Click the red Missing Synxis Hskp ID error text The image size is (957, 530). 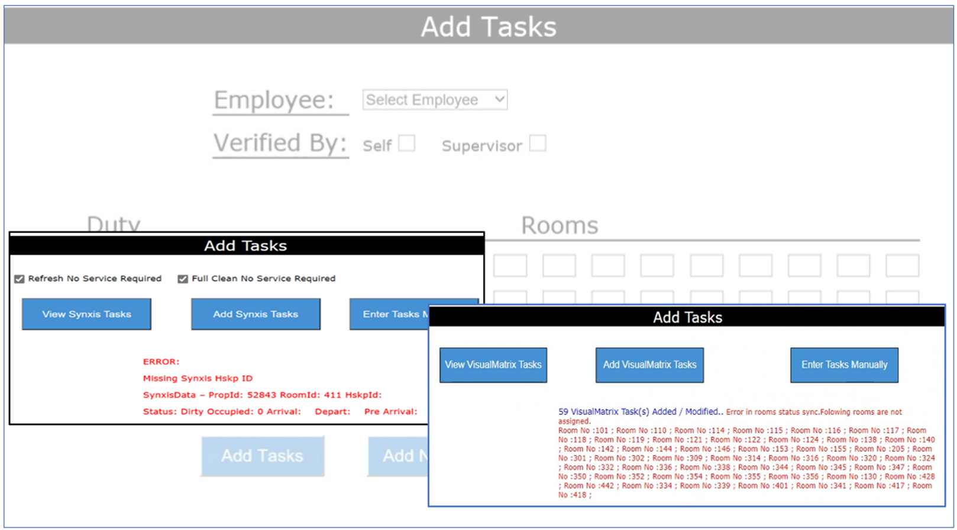pos(198,378)
